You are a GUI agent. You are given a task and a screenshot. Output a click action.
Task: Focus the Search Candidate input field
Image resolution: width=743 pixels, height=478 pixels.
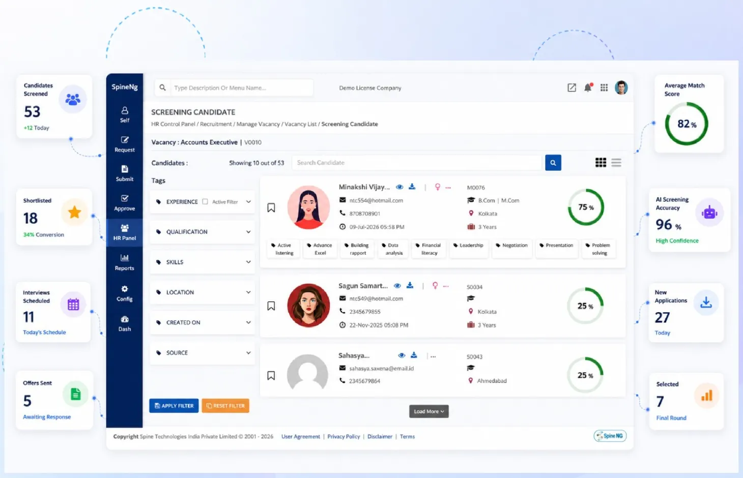(417, 163)
